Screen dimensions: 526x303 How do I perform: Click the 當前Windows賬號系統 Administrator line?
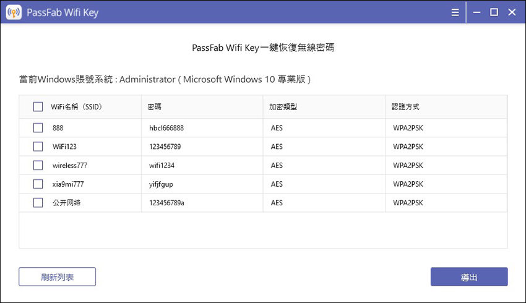[x=165, y=79]
